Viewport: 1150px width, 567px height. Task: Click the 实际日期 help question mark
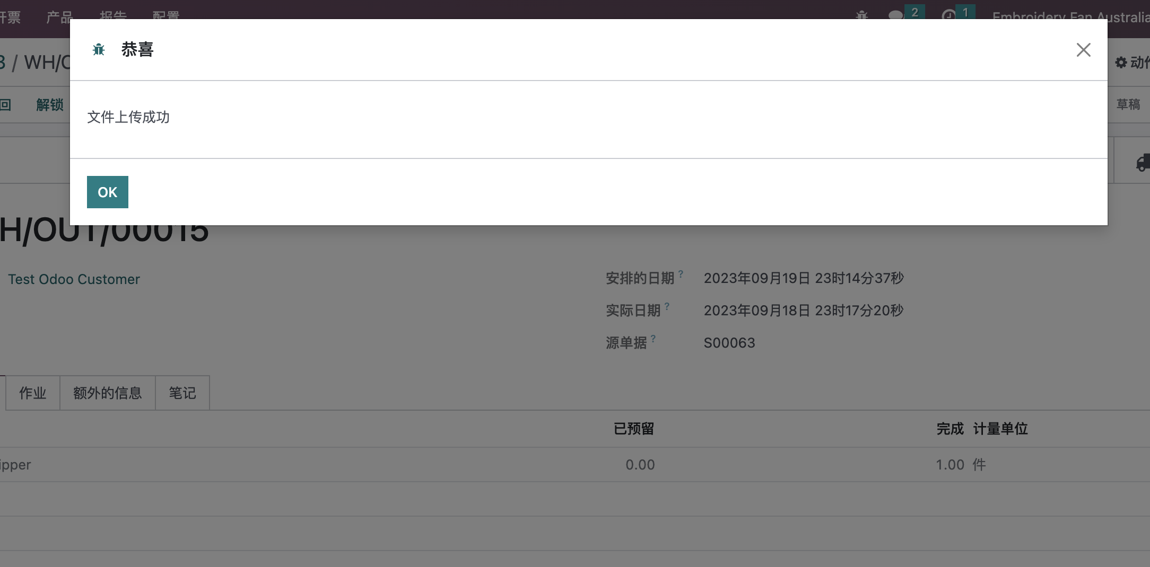[x=667, y=306]
